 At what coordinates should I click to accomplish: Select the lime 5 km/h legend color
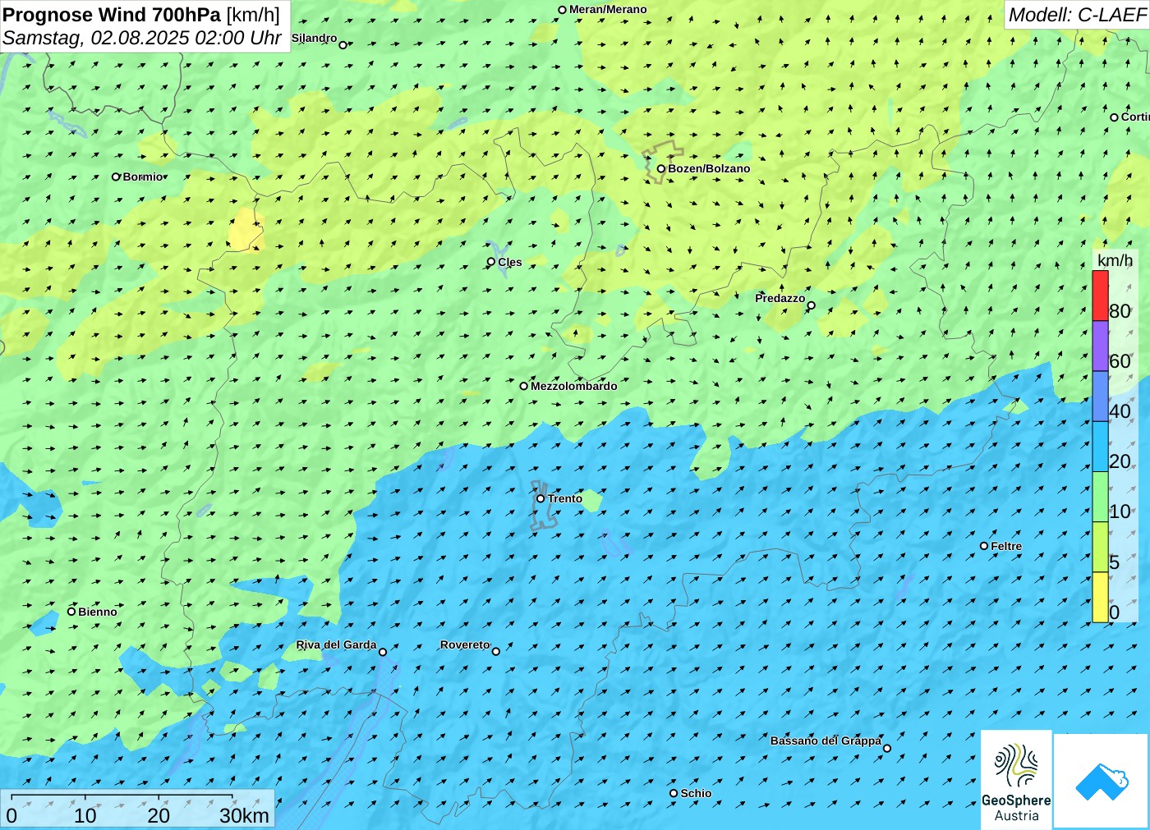(x=1100, y=547)
